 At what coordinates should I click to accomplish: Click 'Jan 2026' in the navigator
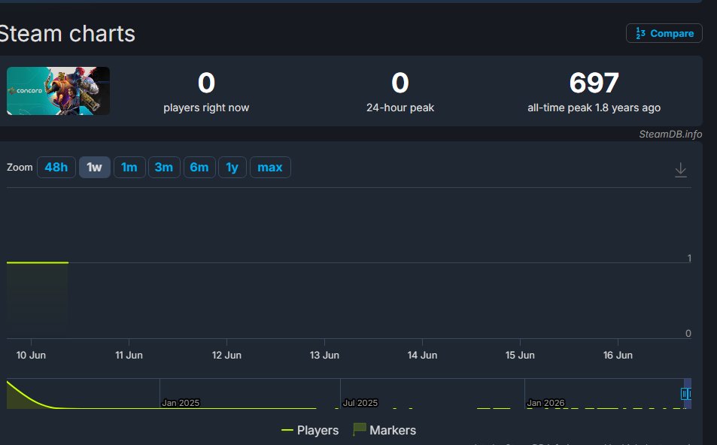click(545, 403)
